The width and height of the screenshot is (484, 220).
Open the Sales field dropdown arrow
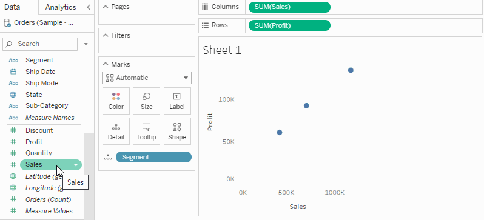(76, 165)
